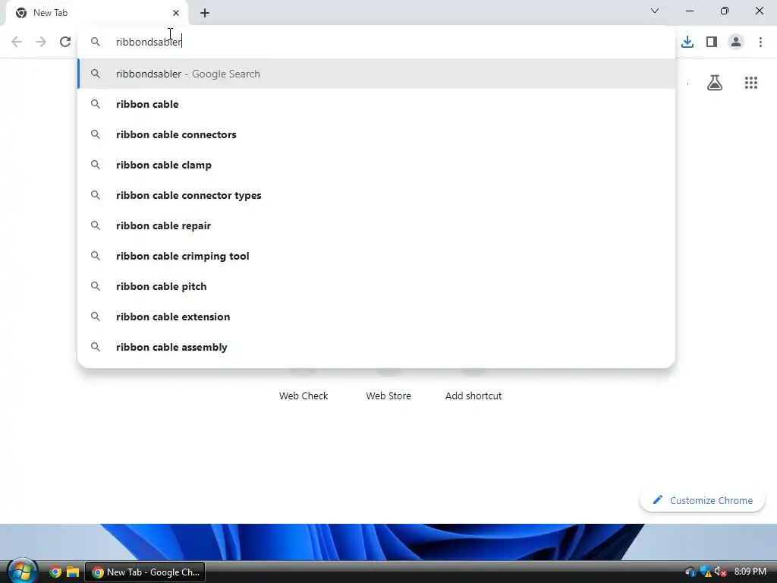Viewport: 777px width, 583px height.
Task: Open Search Labs flask icon
Action: click(715, 83)
